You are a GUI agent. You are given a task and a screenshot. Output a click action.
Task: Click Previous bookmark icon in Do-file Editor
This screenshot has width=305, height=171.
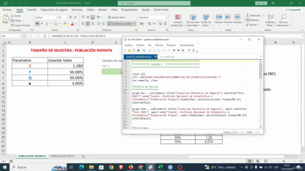click(179, 50)
